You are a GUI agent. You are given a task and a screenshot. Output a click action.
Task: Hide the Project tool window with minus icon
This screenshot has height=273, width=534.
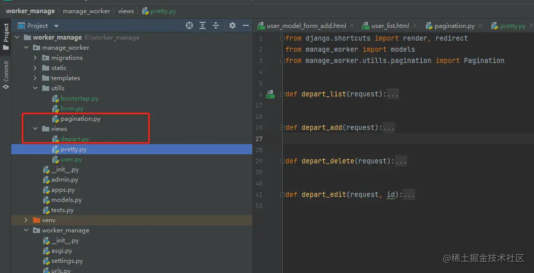coord(246,25)
